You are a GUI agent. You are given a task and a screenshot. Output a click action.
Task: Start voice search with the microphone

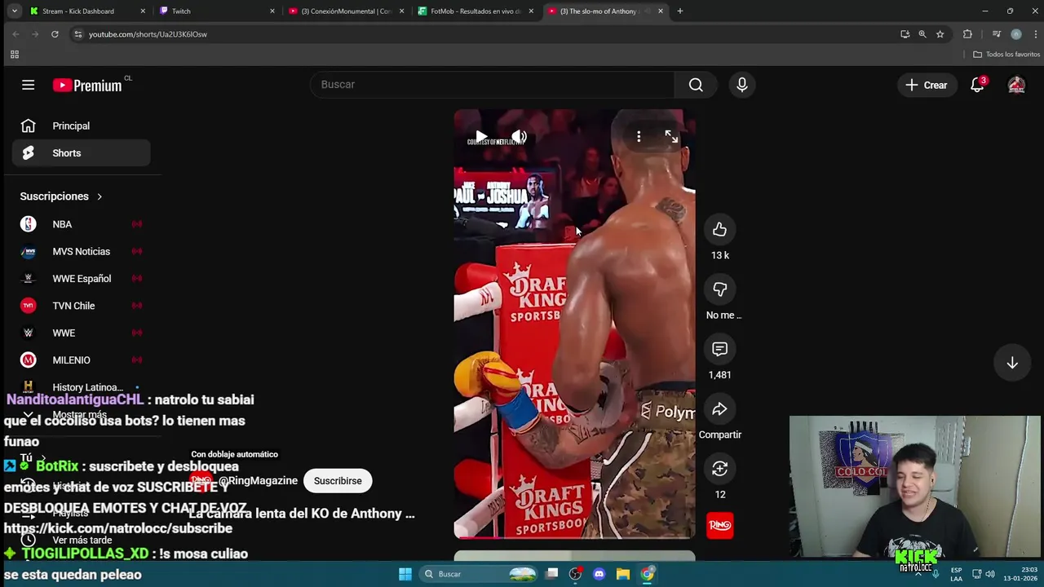click(x=741, y=85)
